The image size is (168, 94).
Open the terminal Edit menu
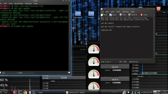[5, 3]
